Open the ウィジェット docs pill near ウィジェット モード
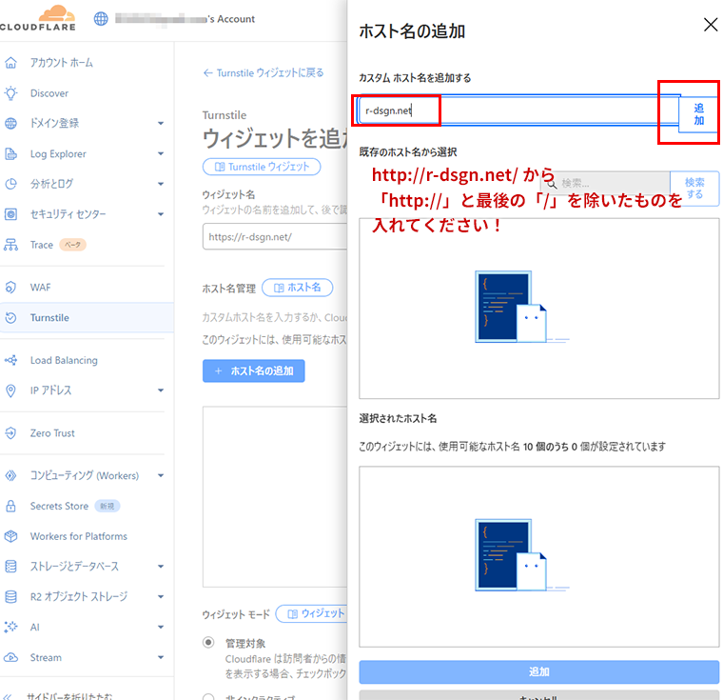Viewport: 723px width, 700px height. pos(312,613)
